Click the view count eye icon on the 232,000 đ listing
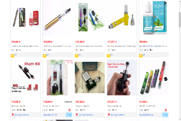Viewport: 181px width, 121px height. (x=49, y=50)
